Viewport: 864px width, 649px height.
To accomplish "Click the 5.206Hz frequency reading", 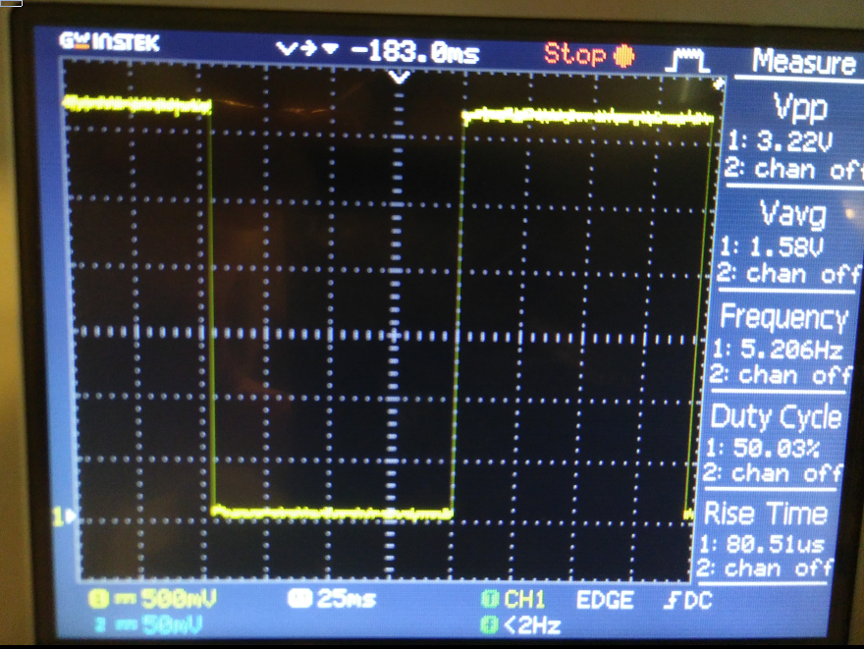I will click(x=778, y=350).
